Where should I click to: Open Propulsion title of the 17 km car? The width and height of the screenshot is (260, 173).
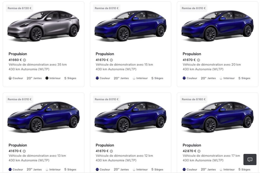[x=192, y=145]
